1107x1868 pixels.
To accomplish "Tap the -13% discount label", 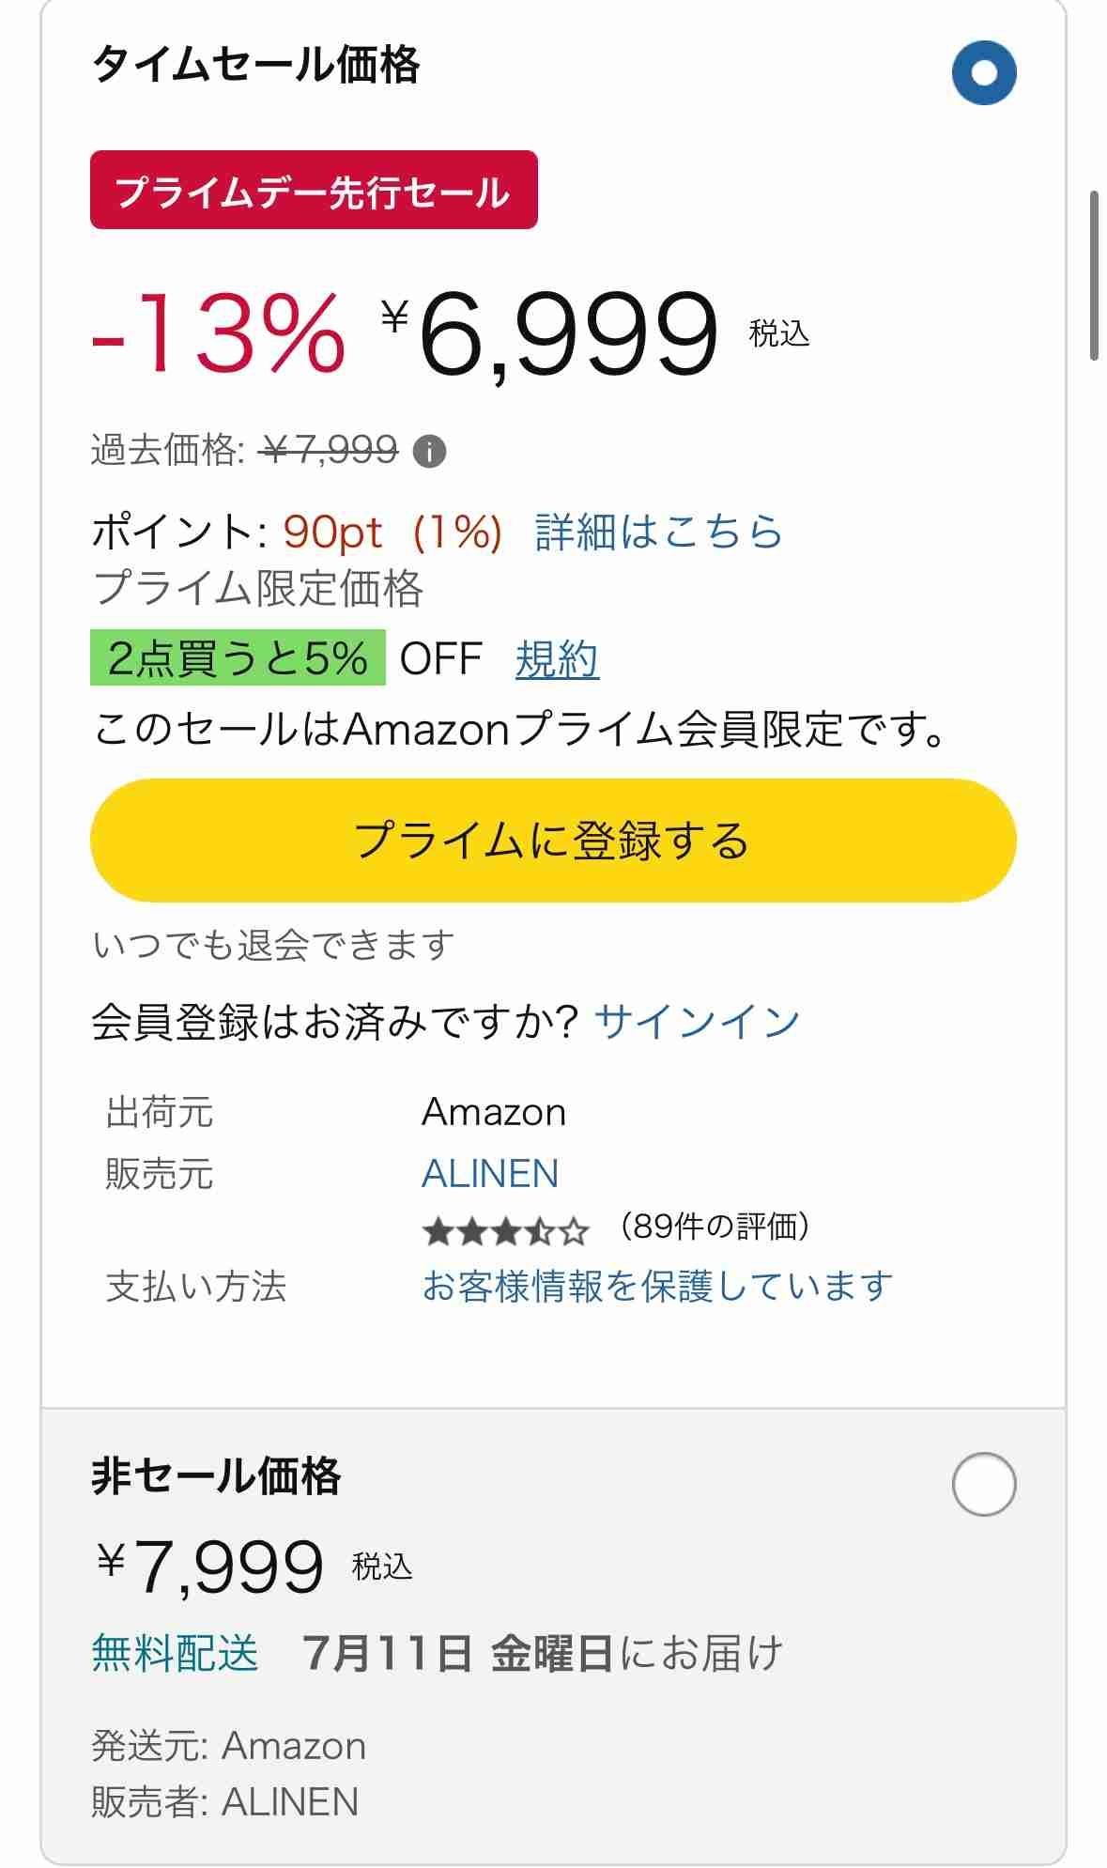I will pos(219,333).
